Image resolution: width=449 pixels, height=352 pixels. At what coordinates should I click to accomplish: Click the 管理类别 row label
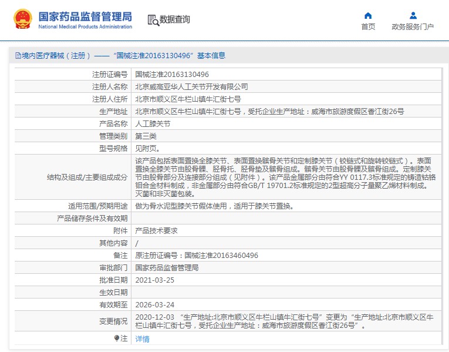point(113,136)
